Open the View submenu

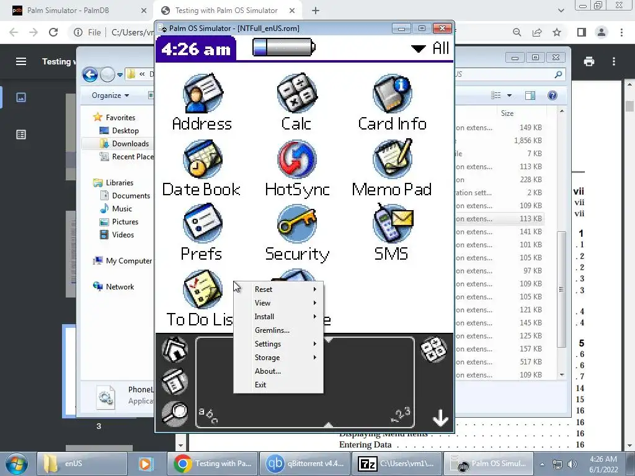click(278, 302)
